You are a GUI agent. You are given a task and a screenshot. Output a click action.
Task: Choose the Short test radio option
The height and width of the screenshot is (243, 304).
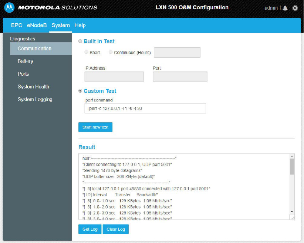pos(86,52)
